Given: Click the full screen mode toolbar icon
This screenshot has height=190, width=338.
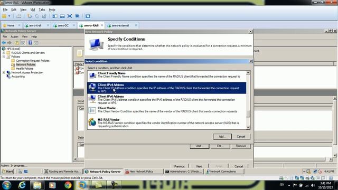Looking at the screenshot, I should (x=70, y=16).
